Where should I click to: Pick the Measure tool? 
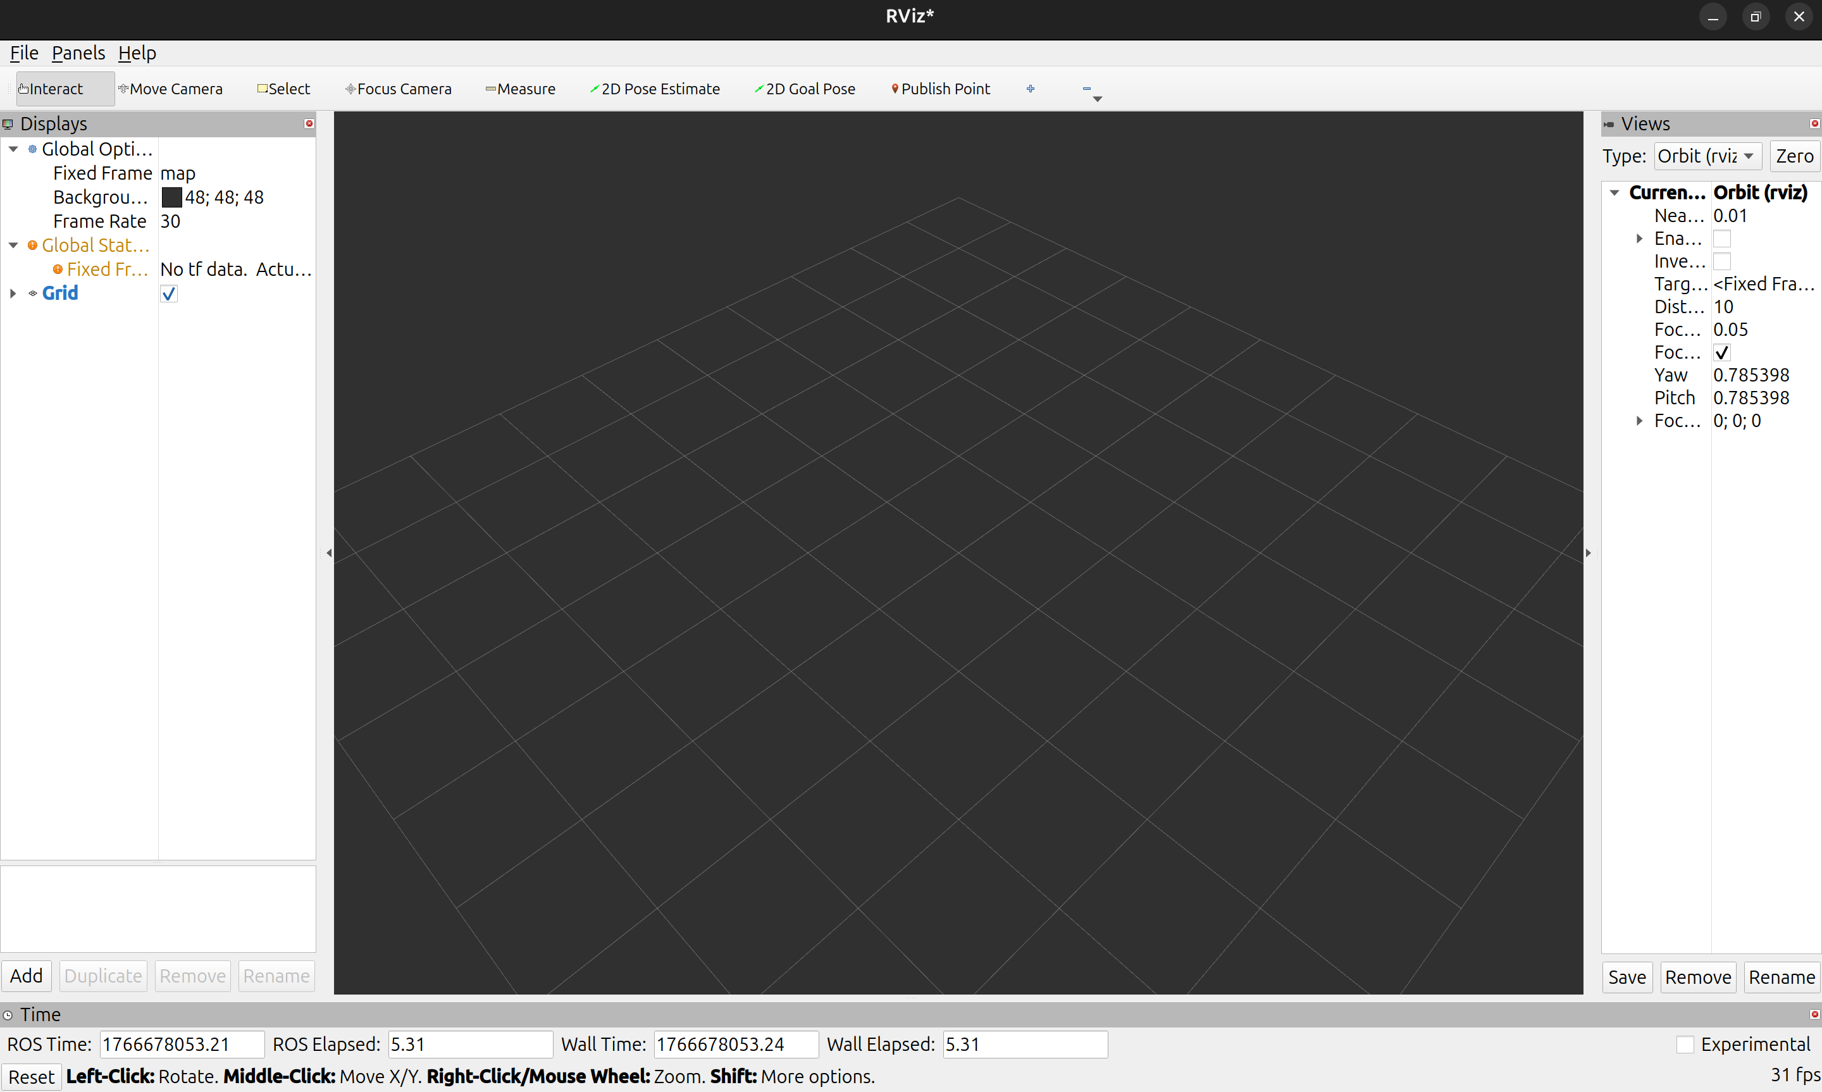[521, 89]
